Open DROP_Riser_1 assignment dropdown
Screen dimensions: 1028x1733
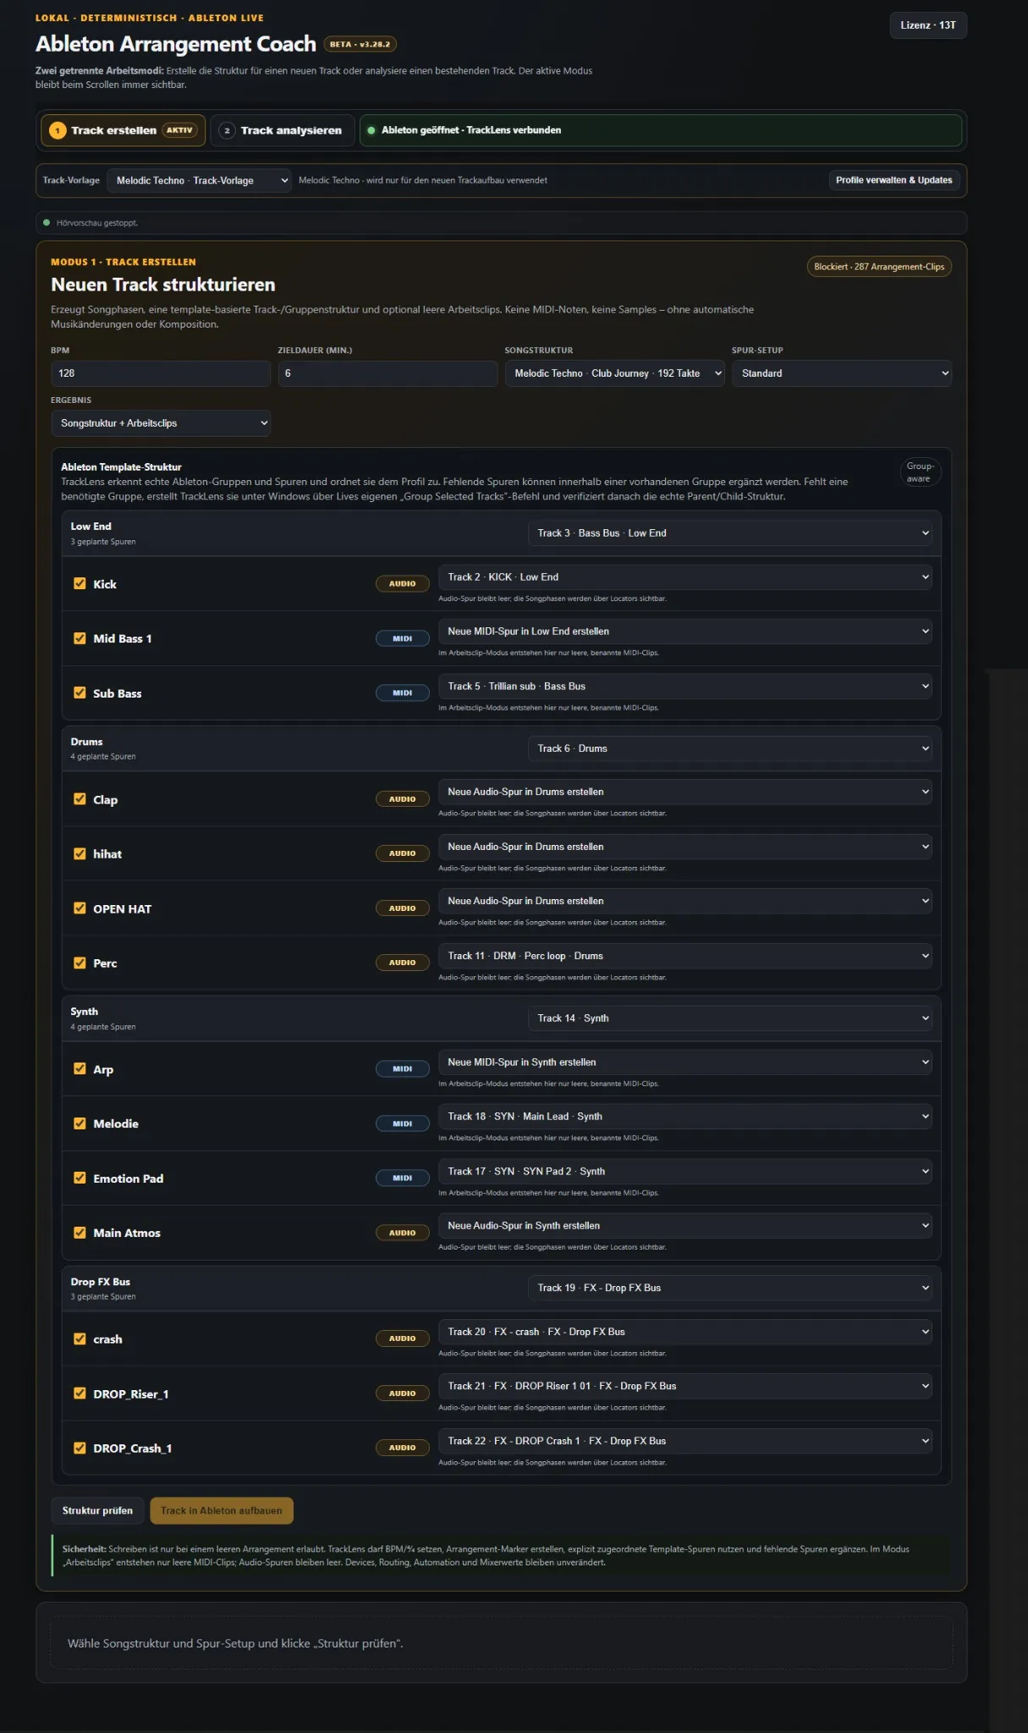pos(685,1387)
